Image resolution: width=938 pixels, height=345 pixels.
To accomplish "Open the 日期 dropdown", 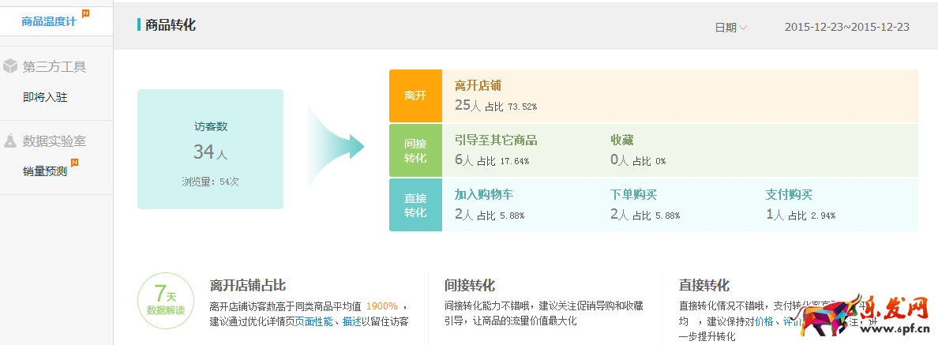I will click(x=730, y=28).
